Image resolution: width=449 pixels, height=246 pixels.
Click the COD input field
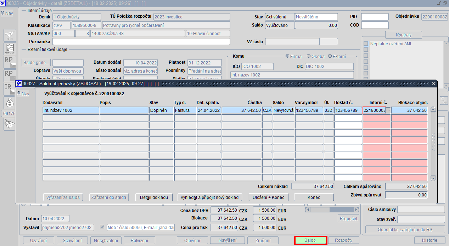[375, 25]
